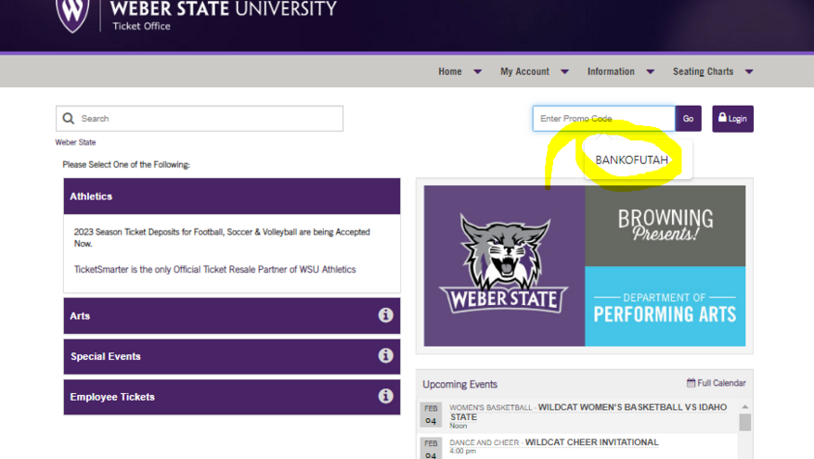Expand the Home dropdown arrow
Screen dimensions: 814x459
point(478,71)
